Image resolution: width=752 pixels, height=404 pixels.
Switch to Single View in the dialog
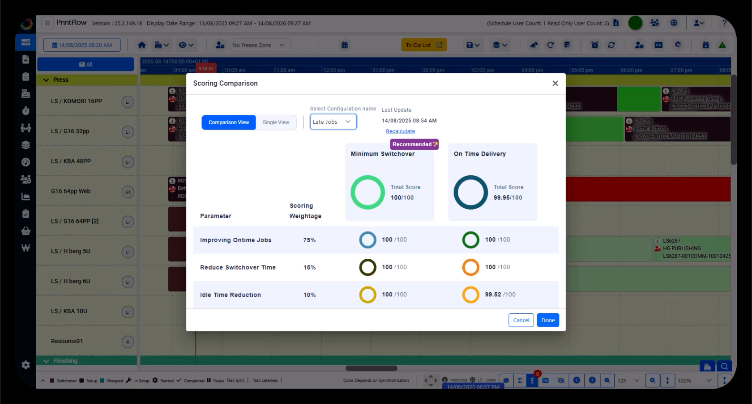[276, 122]
